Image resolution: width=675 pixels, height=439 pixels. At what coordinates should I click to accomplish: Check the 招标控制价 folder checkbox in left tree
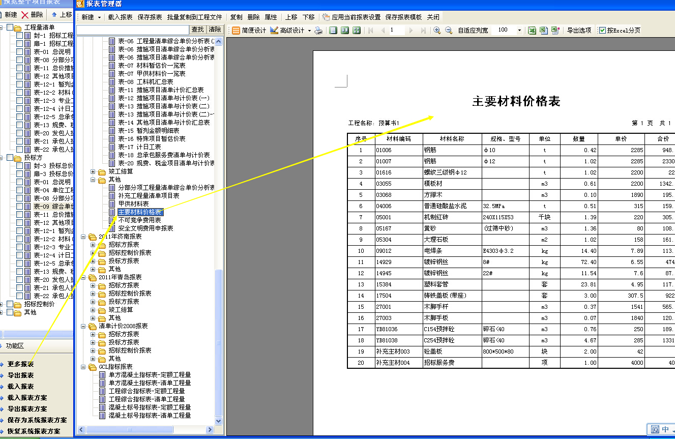click(10, 304)
